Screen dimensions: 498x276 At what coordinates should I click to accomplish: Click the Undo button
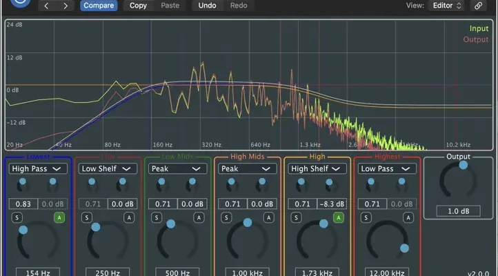(206, 6)
